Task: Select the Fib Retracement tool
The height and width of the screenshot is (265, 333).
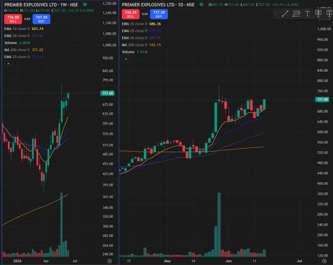Action: (296, 14)
